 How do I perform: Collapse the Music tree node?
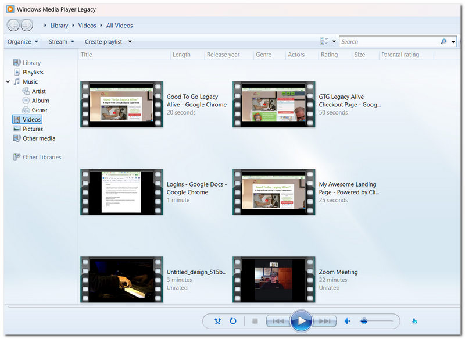click(x=8, y=81)
